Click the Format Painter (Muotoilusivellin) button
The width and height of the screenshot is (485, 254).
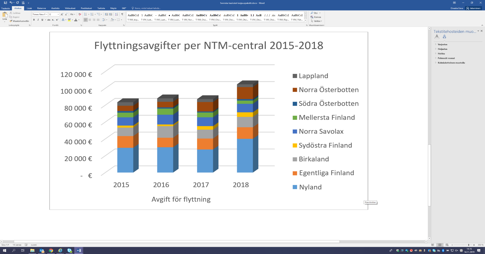[x=20, y=21]
